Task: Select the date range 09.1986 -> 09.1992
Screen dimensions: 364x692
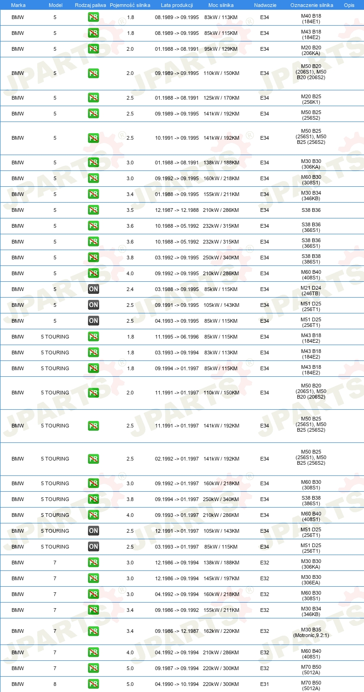Action: coord(177,610)
